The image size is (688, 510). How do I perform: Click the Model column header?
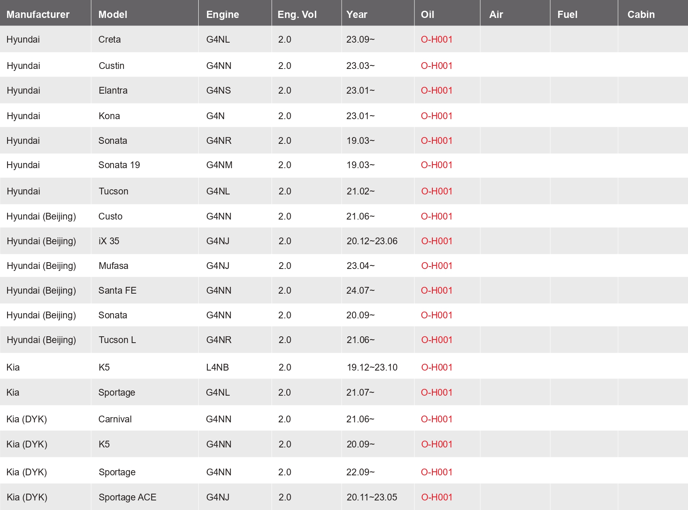(x=113, y=14)
